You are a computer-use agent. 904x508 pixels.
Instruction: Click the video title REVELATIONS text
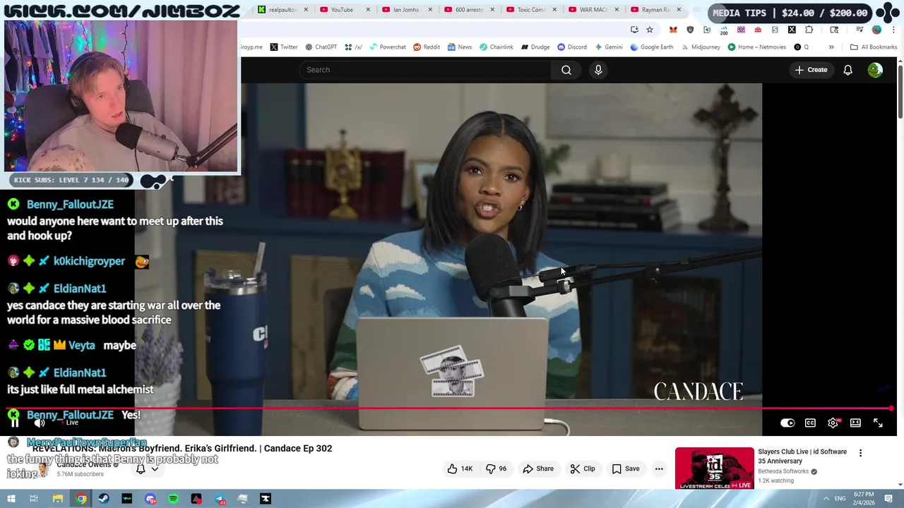click(x=182, y=448)
